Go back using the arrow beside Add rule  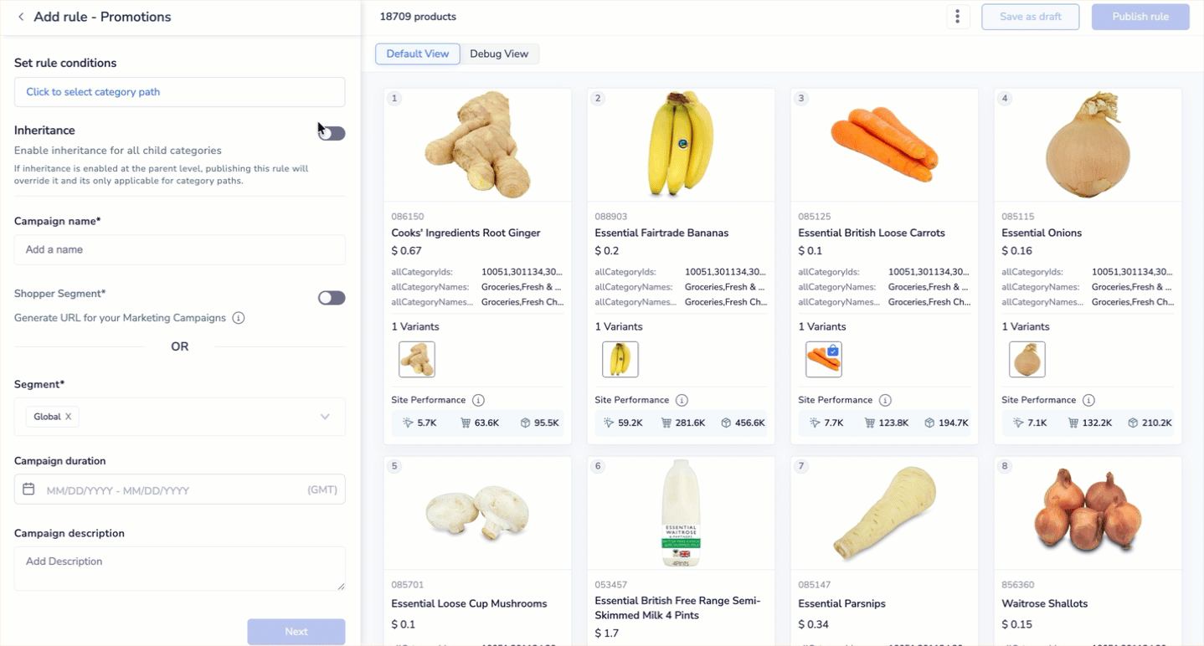(x=21, y=17)
